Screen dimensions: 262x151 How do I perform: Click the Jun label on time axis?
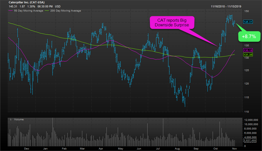[x=139, y=148]
